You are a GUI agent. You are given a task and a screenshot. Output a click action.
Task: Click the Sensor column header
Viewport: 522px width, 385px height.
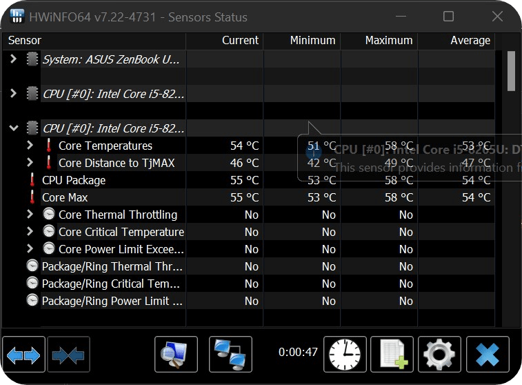pos(94,41)
